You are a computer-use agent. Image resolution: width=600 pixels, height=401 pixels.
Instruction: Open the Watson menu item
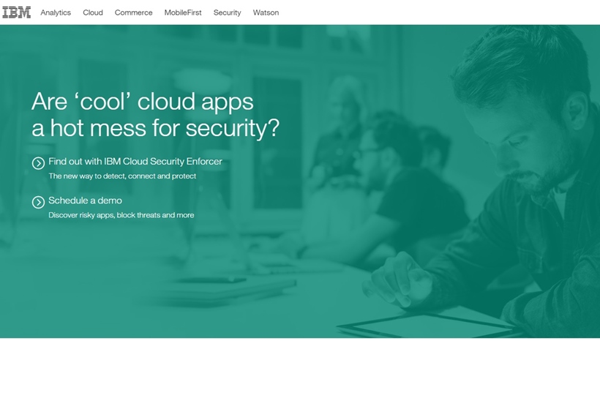(x=266, y=12)
